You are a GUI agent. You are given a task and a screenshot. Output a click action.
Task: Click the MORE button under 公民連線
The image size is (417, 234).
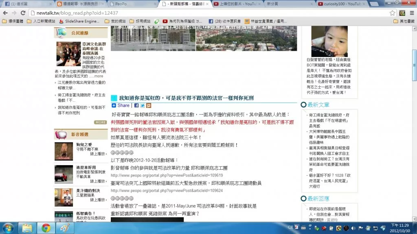click(x=101, y=122)
